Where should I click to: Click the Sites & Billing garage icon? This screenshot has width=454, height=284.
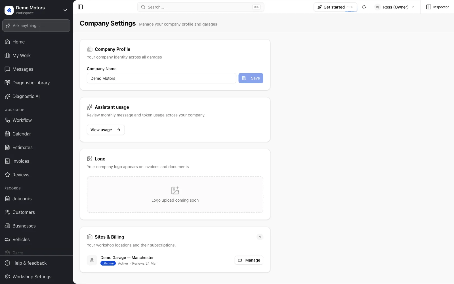point(90,237)
